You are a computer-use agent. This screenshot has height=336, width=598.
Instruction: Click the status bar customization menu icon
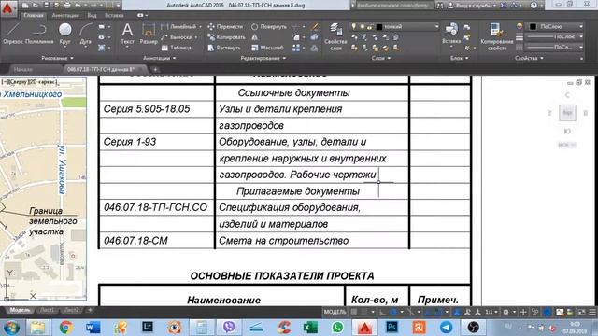[x=592, y=312]
